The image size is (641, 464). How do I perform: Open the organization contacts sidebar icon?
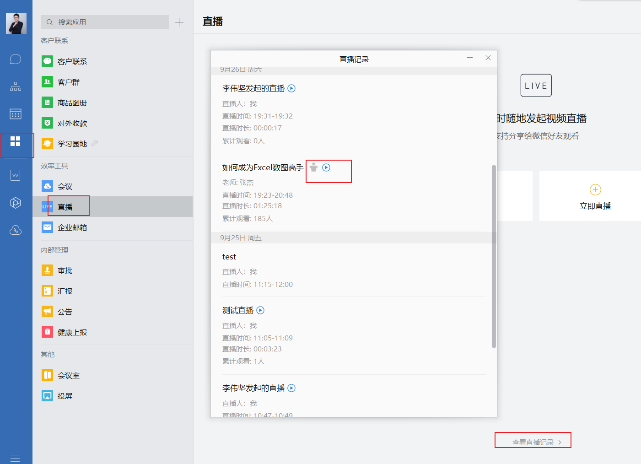[x=16, y=86]
